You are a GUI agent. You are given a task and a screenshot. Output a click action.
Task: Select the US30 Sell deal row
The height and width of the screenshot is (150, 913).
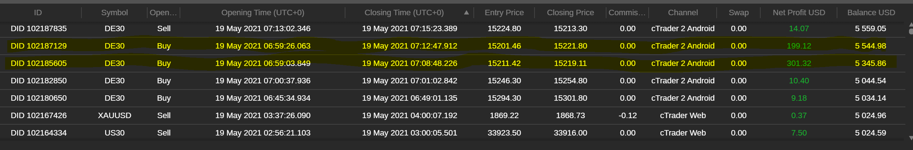click(x=452, y=133)
